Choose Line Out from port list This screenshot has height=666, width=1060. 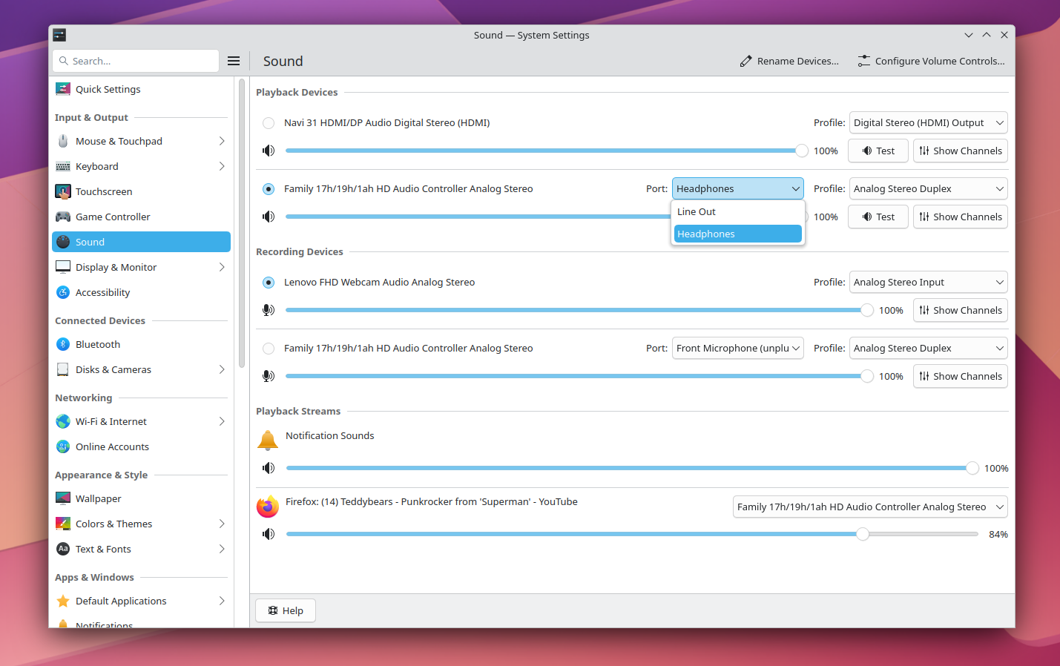coord(738,212)
